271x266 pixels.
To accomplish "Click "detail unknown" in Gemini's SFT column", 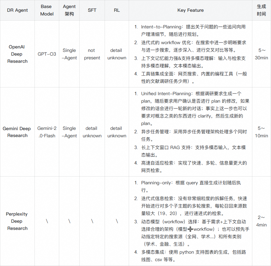I will [x=92, y=132].
